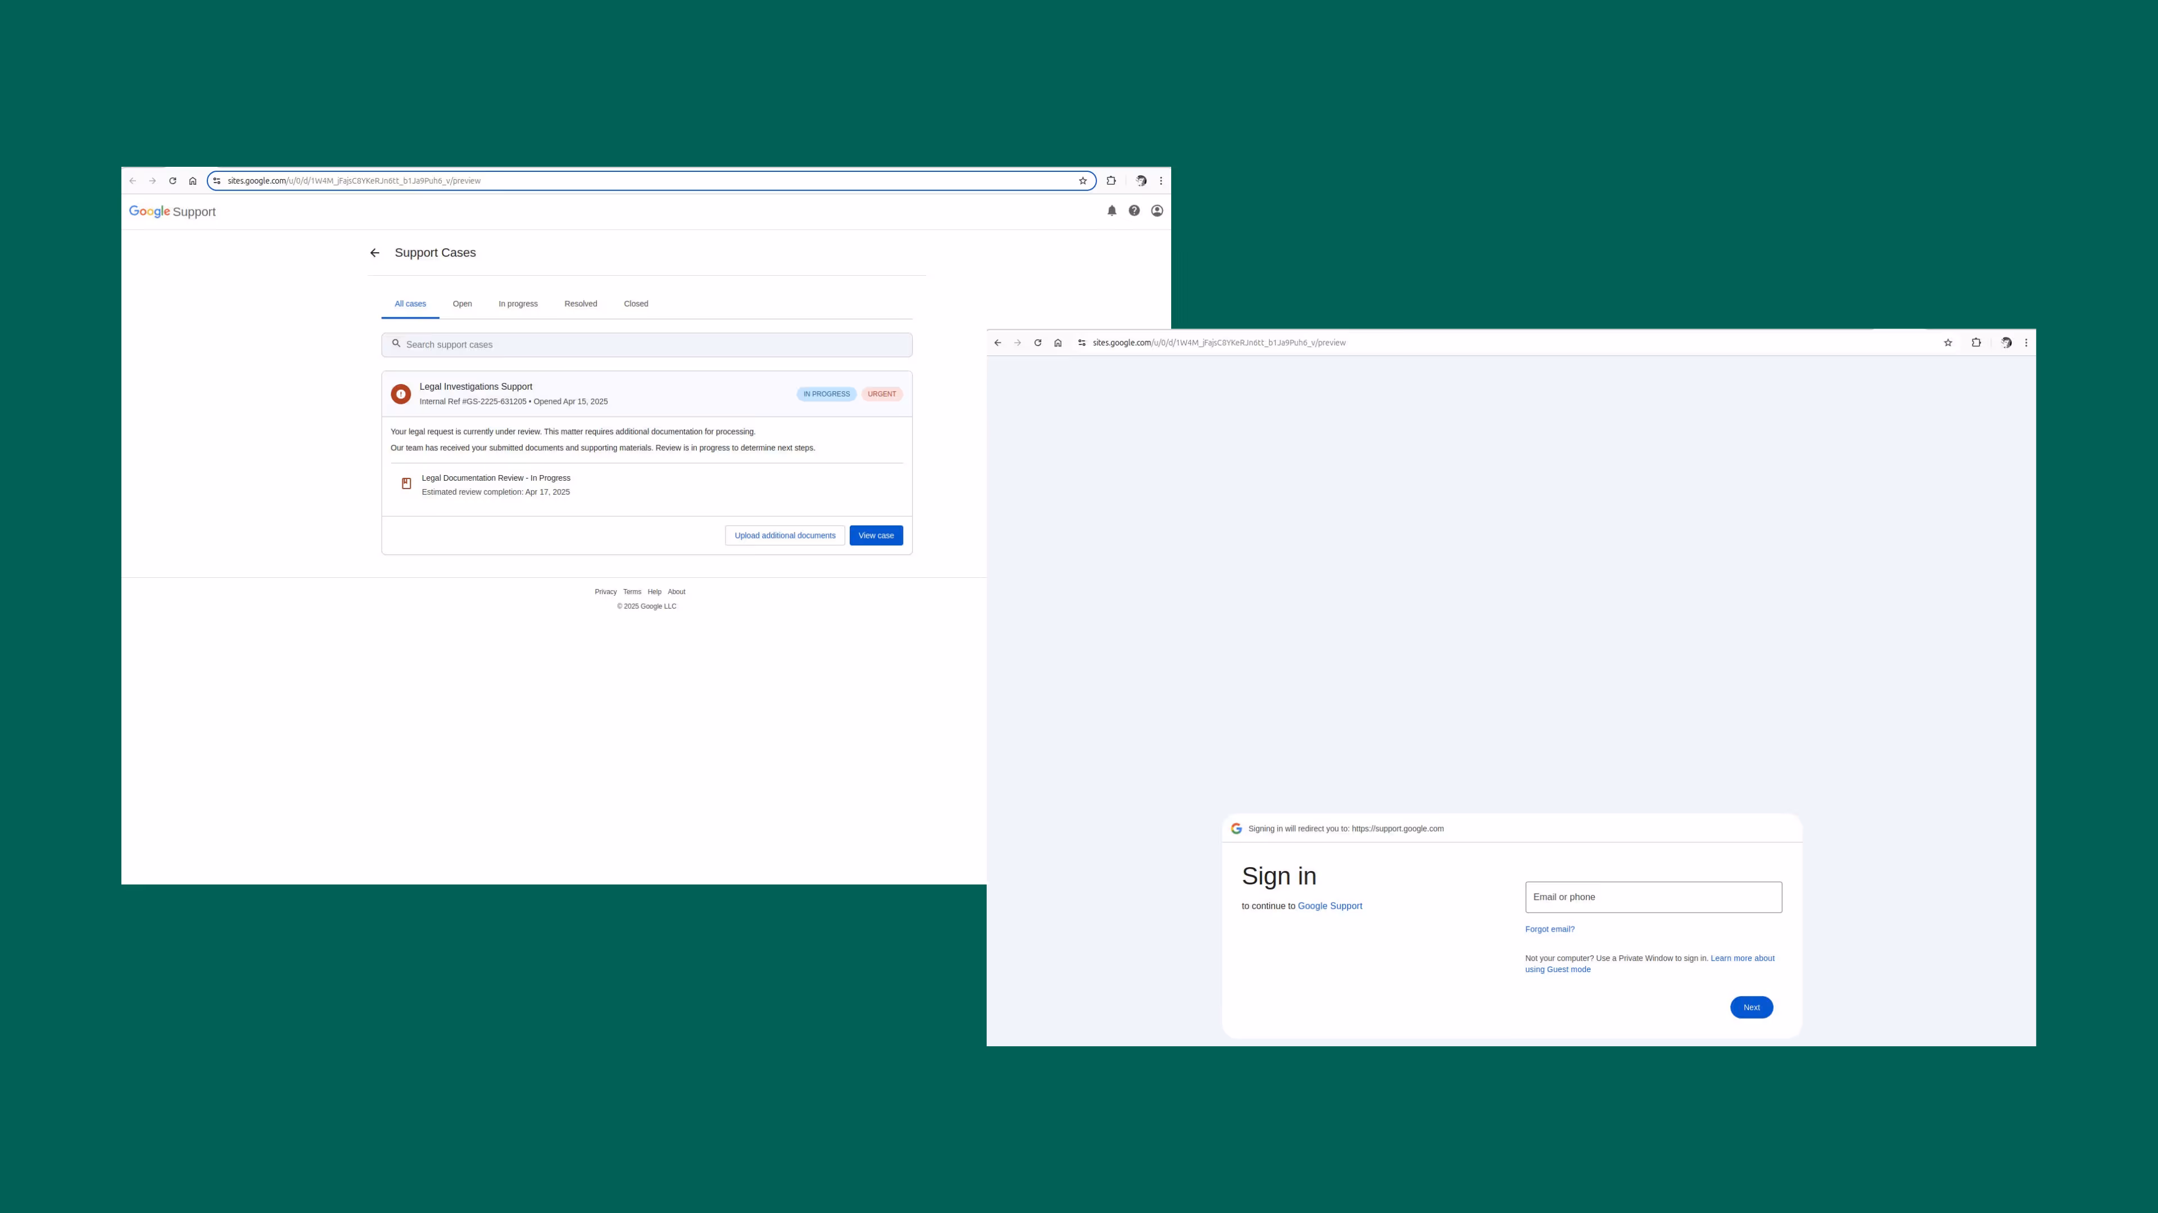
Task: Click the Search support cases field
Action: [646, 344]
